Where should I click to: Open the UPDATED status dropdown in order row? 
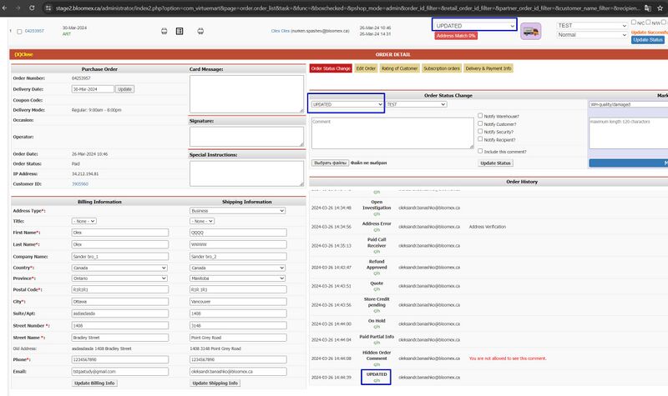[474, 26]
